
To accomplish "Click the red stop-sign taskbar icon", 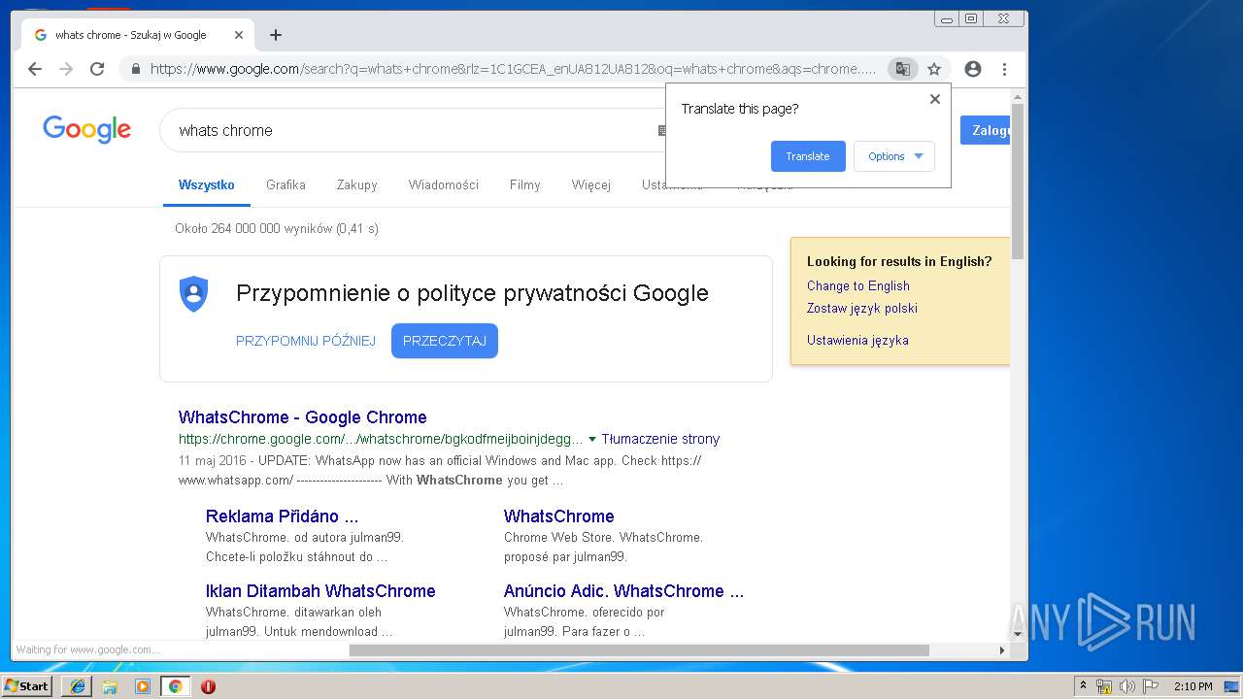I will point(208,686).
